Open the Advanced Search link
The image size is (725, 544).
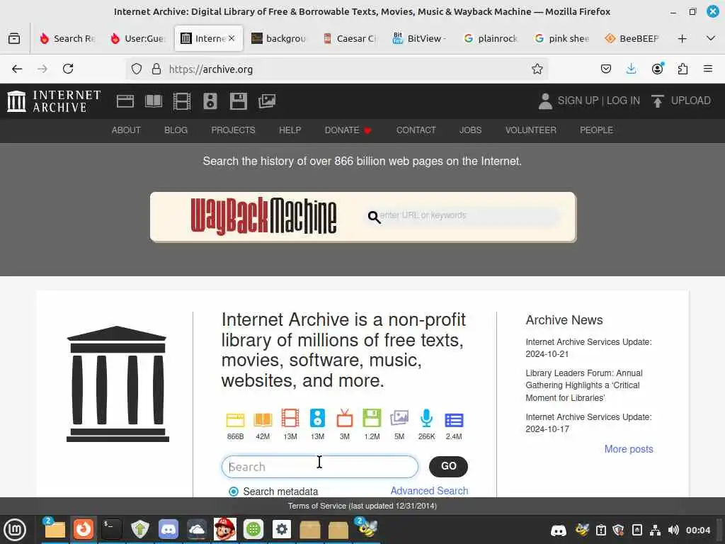(x=429, y=491)
